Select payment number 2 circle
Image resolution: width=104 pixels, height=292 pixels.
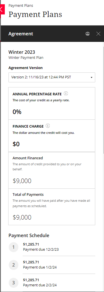coord(14,265)
